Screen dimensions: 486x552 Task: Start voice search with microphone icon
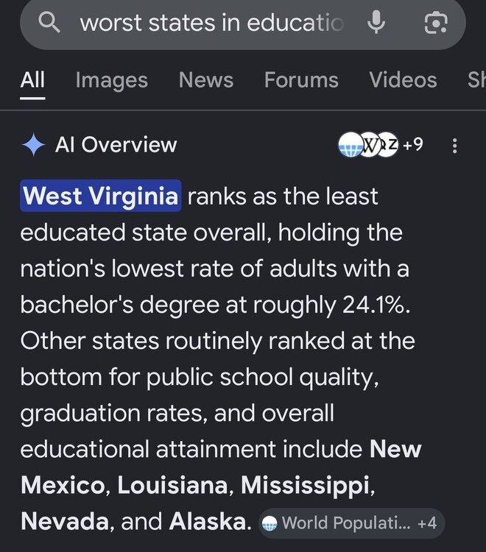tap(376, 22)
